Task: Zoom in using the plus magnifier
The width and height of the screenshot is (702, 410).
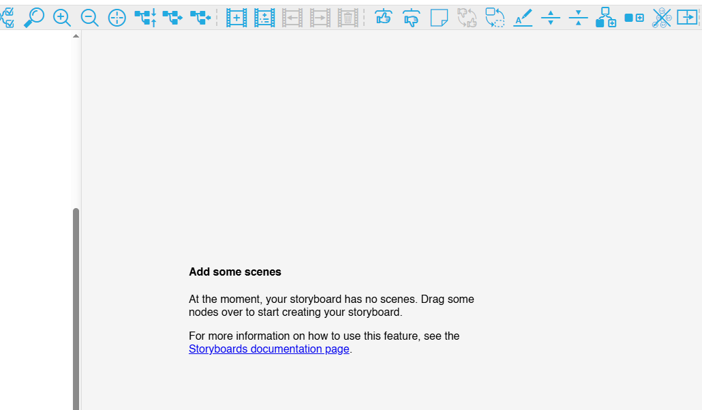Action: coord(62,18)
